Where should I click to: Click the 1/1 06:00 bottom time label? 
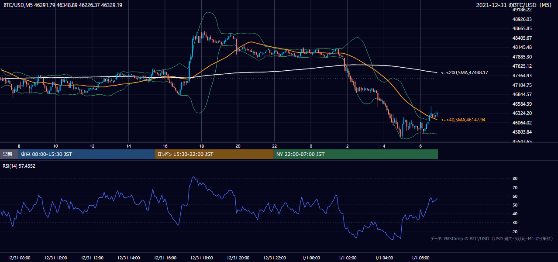click(420, 258)
